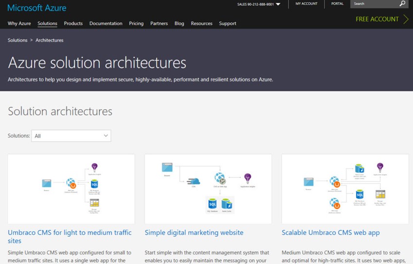This screenshot has width=413, height=264.
Task: Click the Solution architectures section heading
Action: [x=60, y=111]
